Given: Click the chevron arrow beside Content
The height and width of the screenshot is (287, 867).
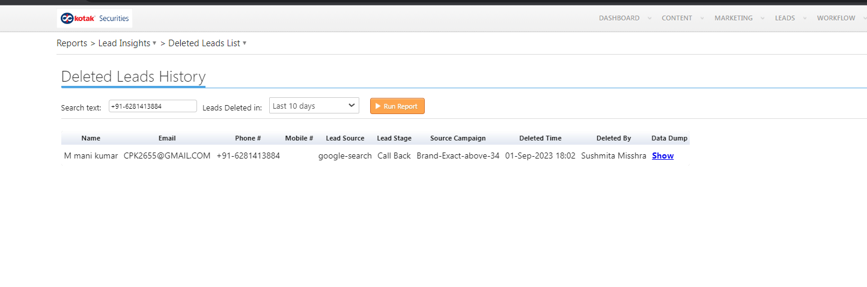Looking at the screenshot, I should pyautogui.click(x=702, y=19).
